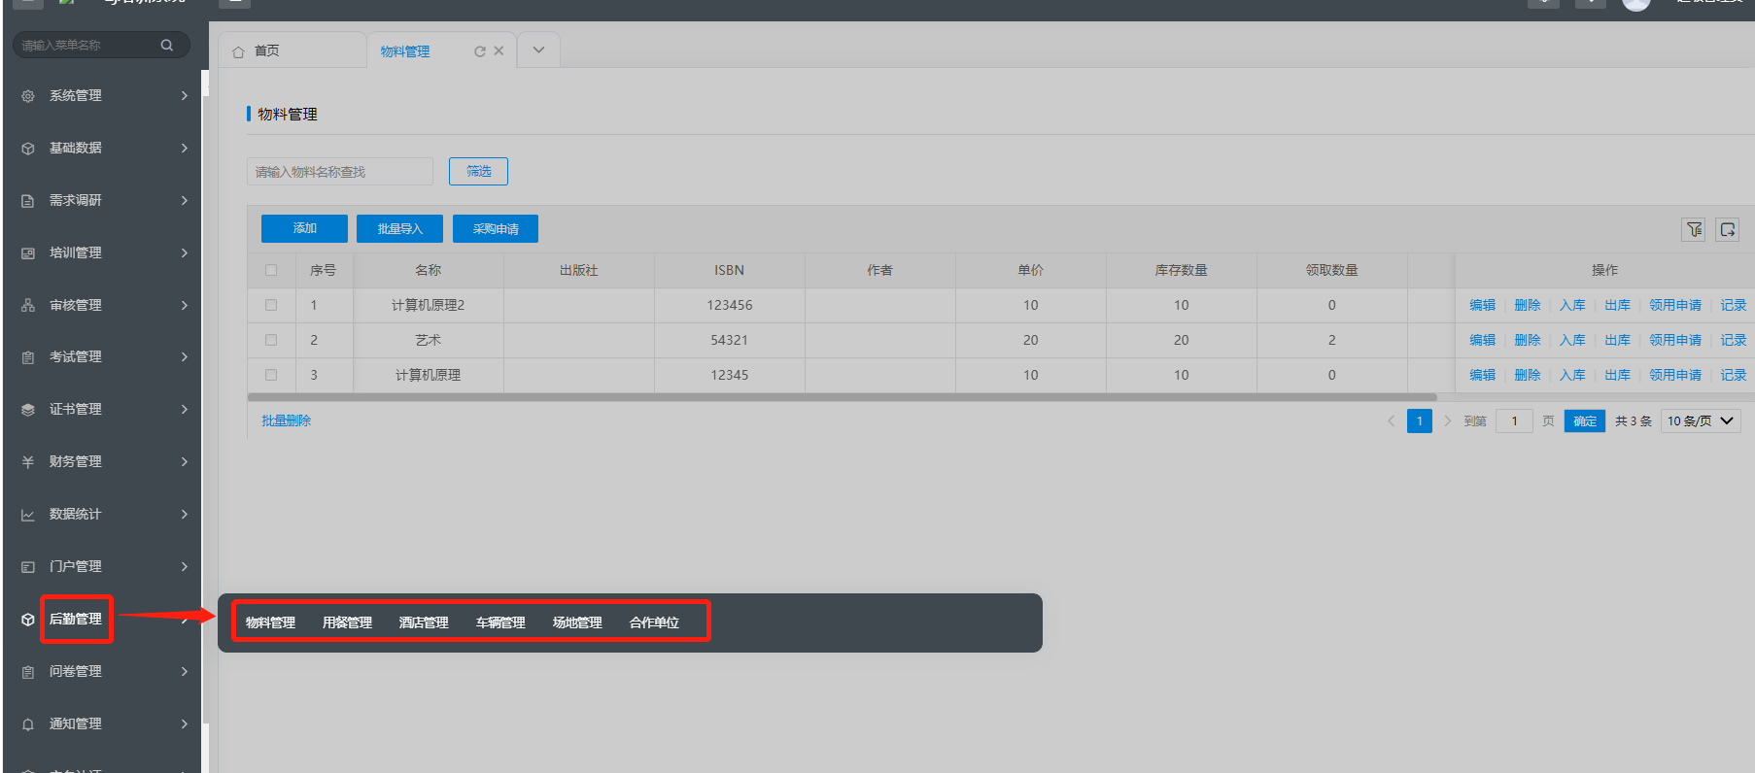Check the box for row 计算机原理2
The width and height of the screenshot is (1755, 773).
click(x=271, y=305)
